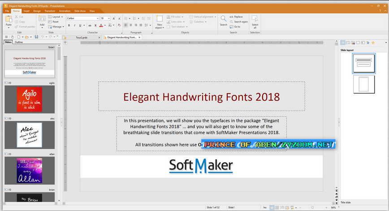Toggle strikethrough formatting
This screenshot has height=211, width=389.
[90, 25]
